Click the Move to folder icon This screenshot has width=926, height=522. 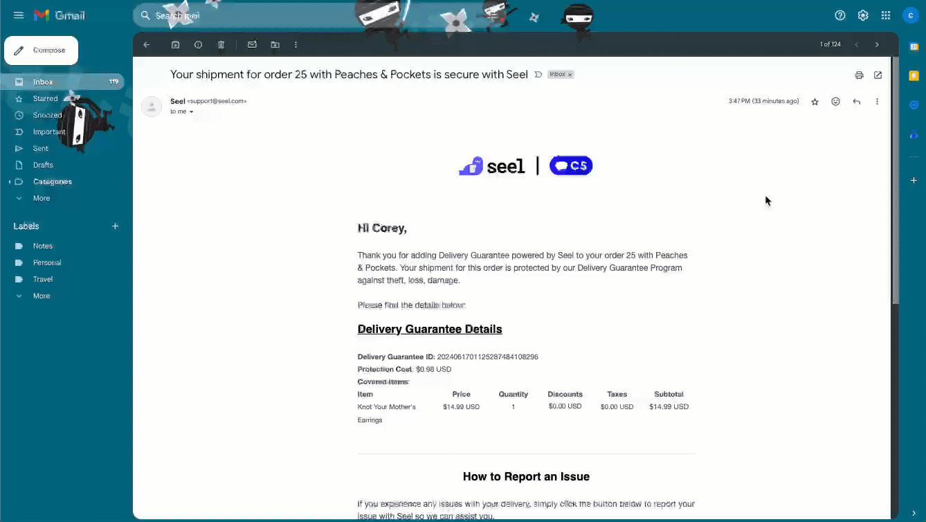point(275,44)
